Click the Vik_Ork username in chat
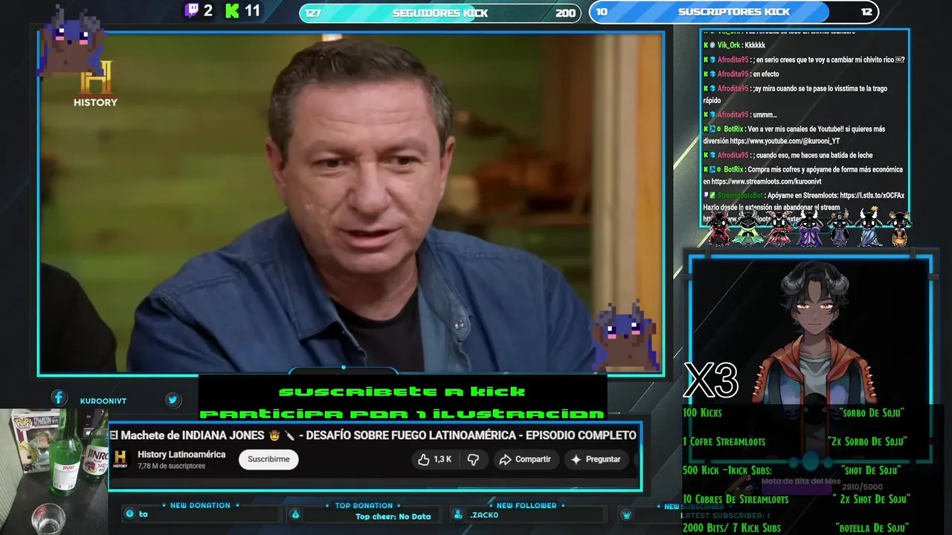952x535 pixels. tap(728, 45)
